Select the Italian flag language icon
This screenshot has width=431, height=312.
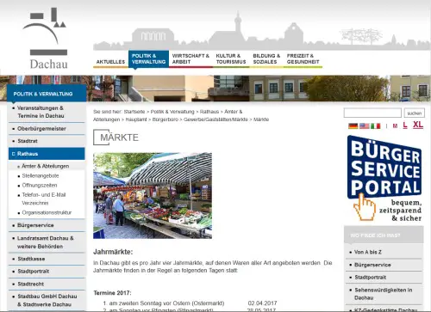point(375,125)
